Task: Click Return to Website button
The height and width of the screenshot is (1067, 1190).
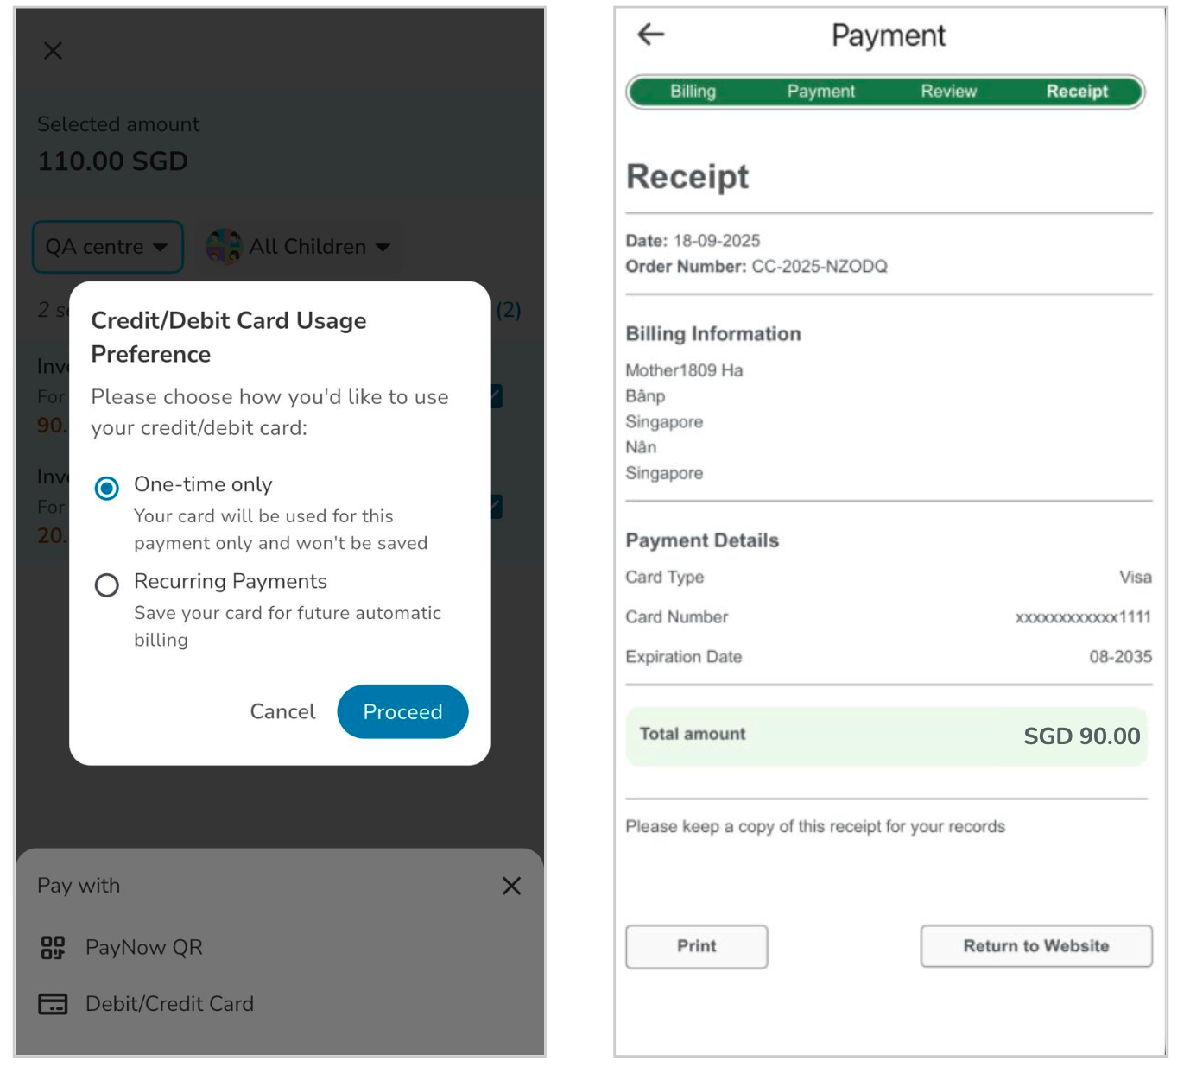Action: (x=1035, y=946)
